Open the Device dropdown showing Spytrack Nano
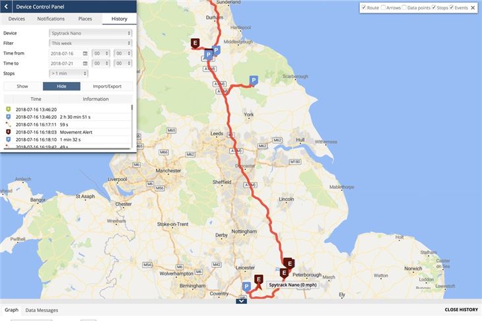Screen dimensions: 482x321 pos(90,33)
